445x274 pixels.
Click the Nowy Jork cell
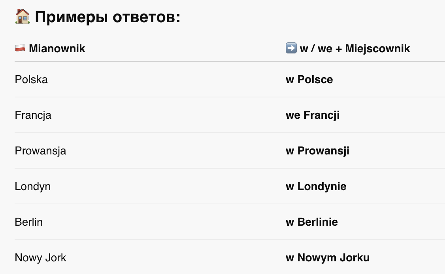[40, 257]
